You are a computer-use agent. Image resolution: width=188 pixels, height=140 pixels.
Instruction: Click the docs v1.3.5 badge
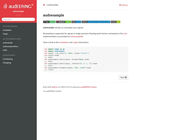[76, 22]
